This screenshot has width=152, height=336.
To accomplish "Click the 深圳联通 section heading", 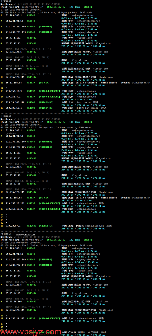I will pyautogui.click(x=6, y=234).
